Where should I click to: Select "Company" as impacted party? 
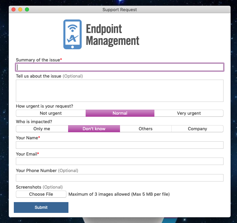(197, 129)
